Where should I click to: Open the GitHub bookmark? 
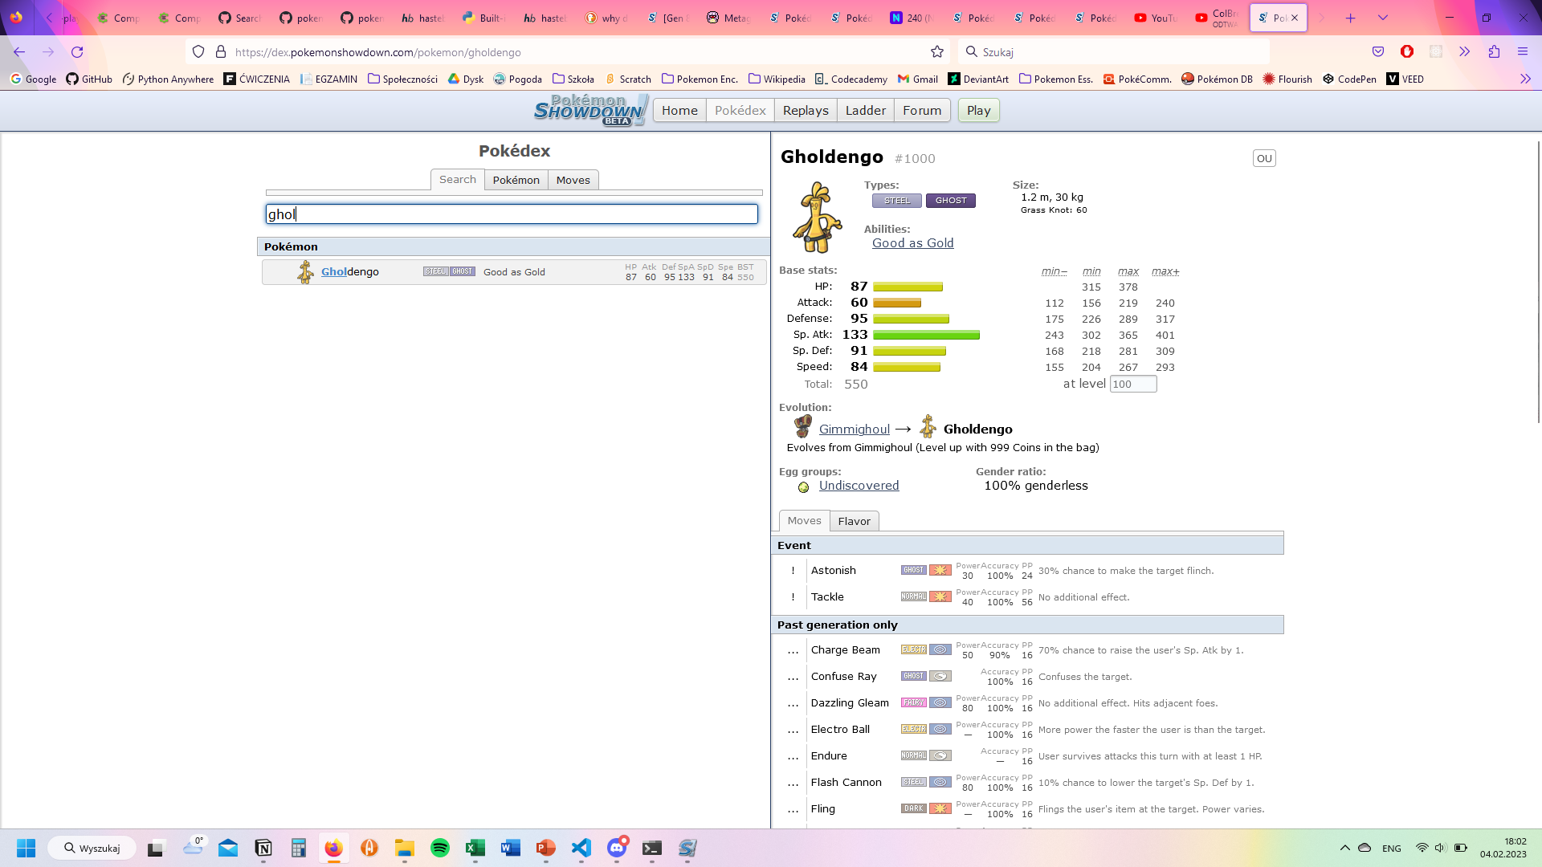(x=89, y=79)
